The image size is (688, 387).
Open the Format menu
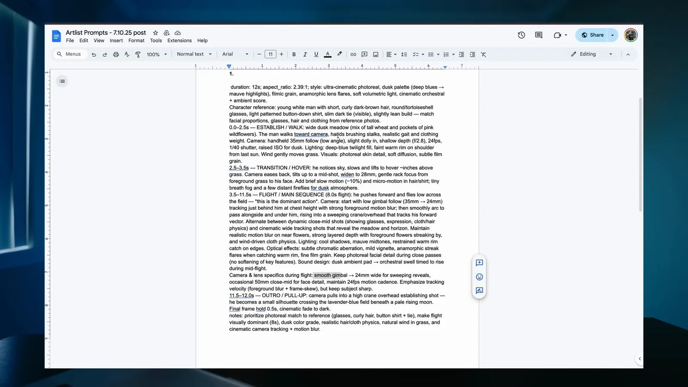coord(136,41)
